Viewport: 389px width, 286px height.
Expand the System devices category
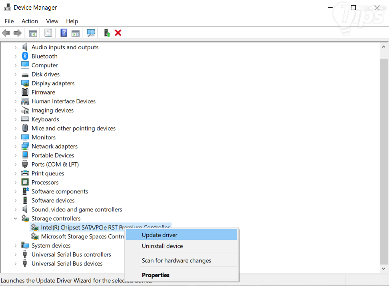point(15,246)
